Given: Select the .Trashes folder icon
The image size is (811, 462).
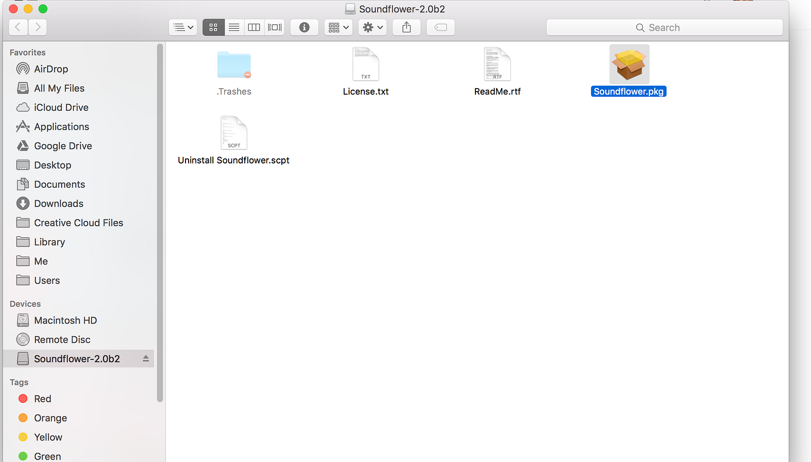Looking at the screenshot, I should coord(234,64).
